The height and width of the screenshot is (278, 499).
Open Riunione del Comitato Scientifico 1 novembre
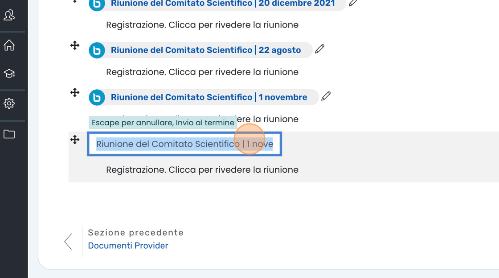tap(209, 97)
